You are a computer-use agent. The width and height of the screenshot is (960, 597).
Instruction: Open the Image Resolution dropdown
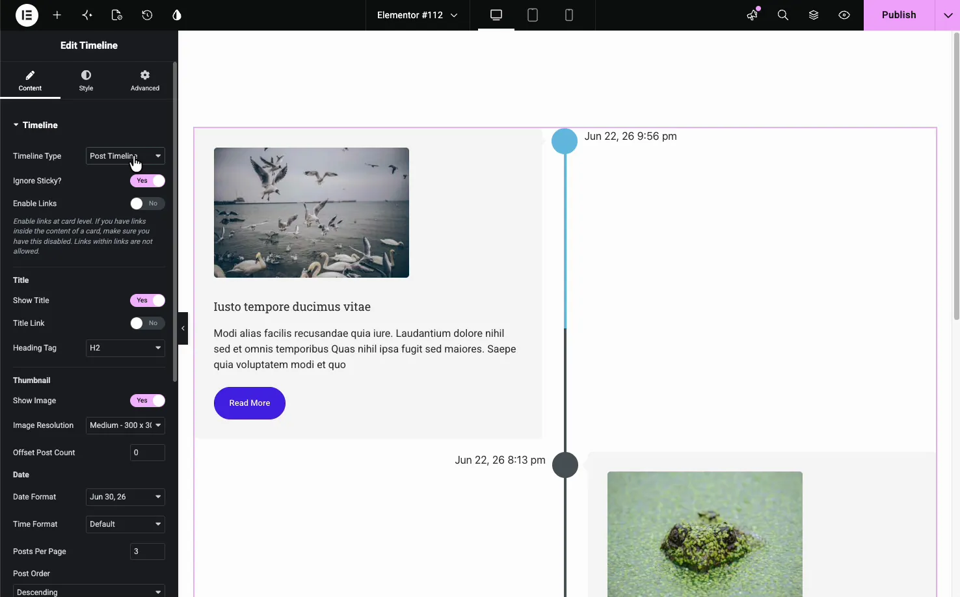coord(126,425)
